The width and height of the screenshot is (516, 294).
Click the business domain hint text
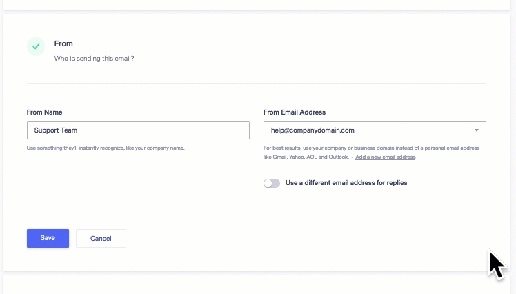[x=371, y=153]
